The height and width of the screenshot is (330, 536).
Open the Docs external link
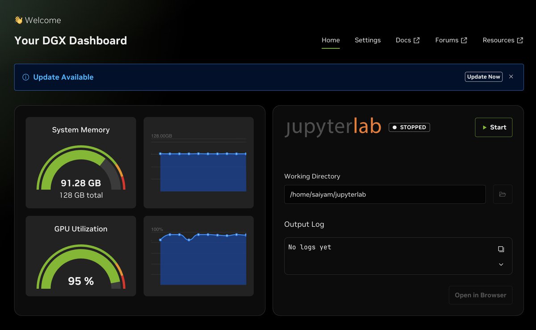pos(407,40)
